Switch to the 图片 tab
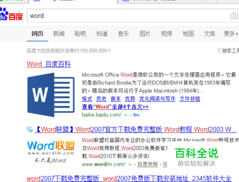Screen dimensions: 239x182 145,34
